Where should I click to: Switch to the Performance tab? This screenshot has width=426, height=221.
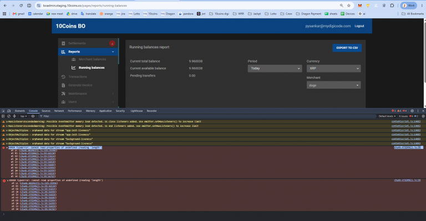coord(75,111)
